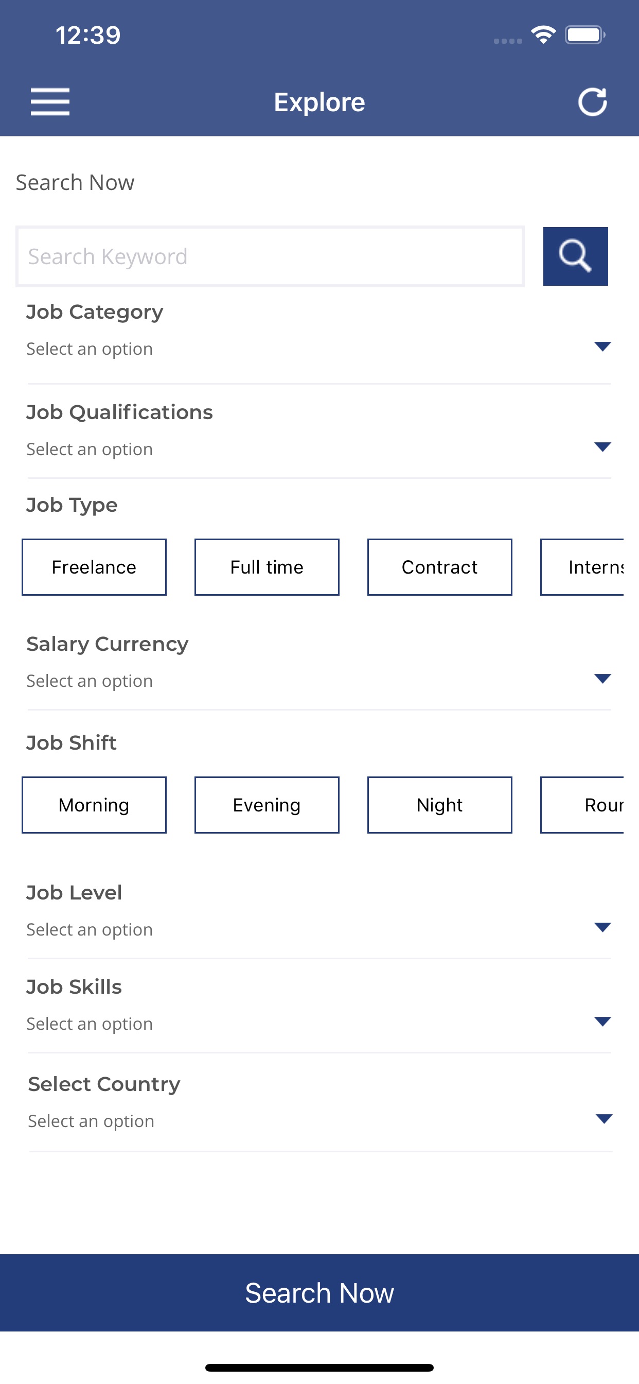
Task: Expand the Salary Currency dropdown
Action: coord(602,679)
